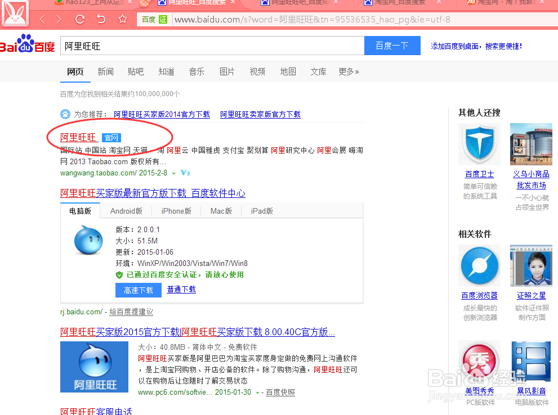Open 阿里旺旺买家版2014官方下载 suggestion
The width and height of the screenshot is (558, 415).
pyautogui.click(x=162, y=114)
